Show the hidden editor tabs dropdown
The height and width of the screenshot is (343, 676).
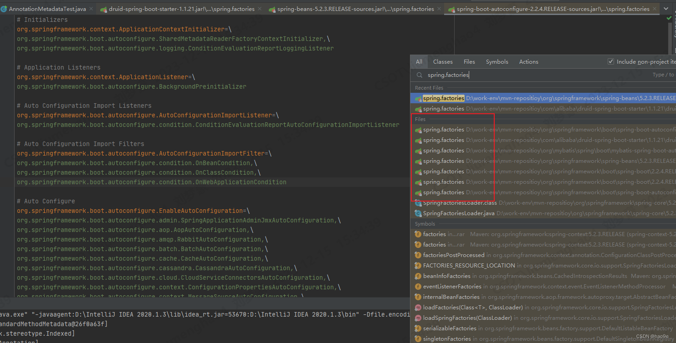click(666, 9)
